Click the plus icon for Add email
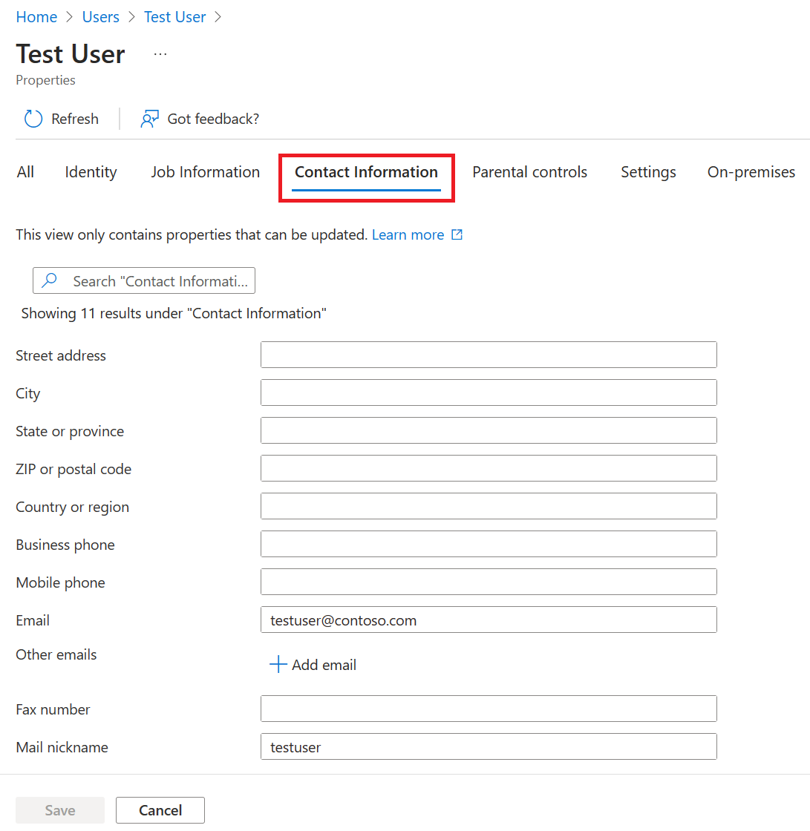This screenshot has width=810, height=831. (x=278, y=664)
